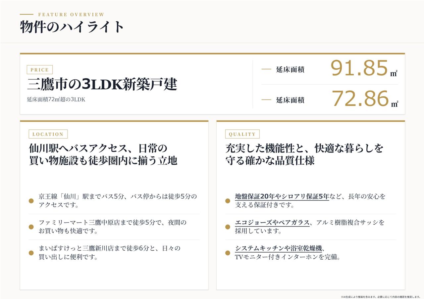This screenshot has width=424, height=299.
Task: Click the PRICE badge label
Action: click(x=40, y=70)
